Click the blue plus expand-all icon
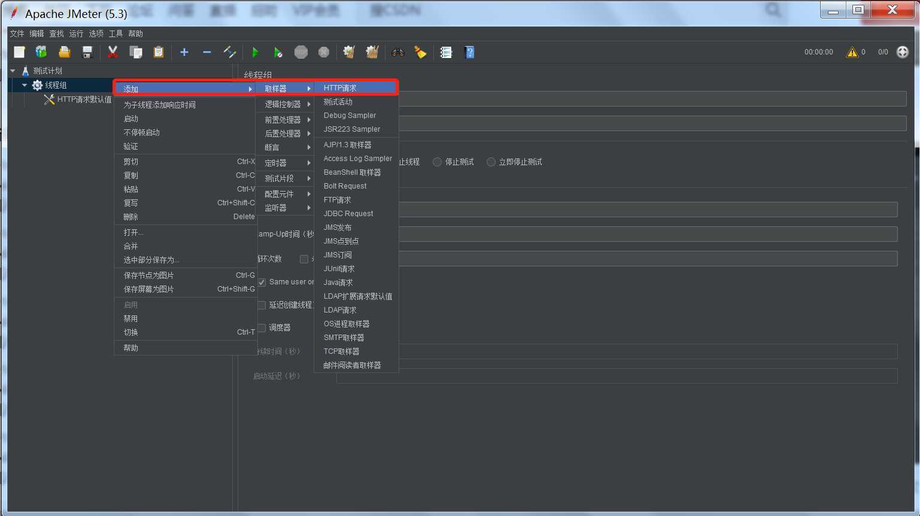The width and height of the screenshot is (920, 516). click(184, 53)
